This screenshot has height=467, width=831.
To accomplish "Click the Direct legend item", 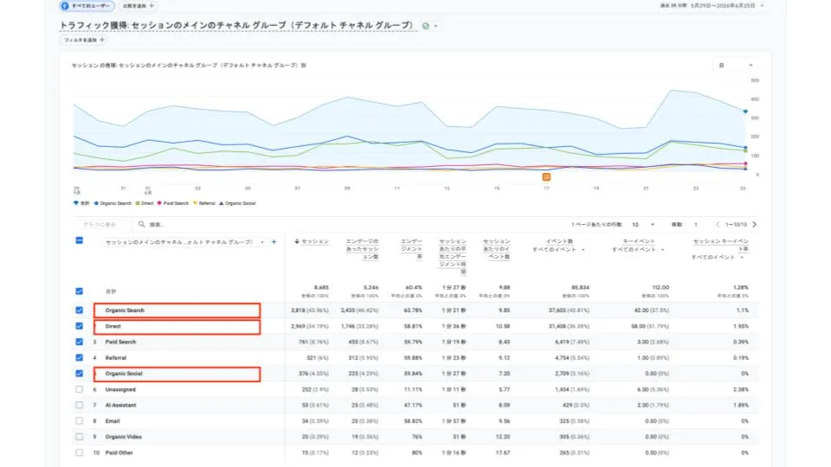I will [145, 203].
